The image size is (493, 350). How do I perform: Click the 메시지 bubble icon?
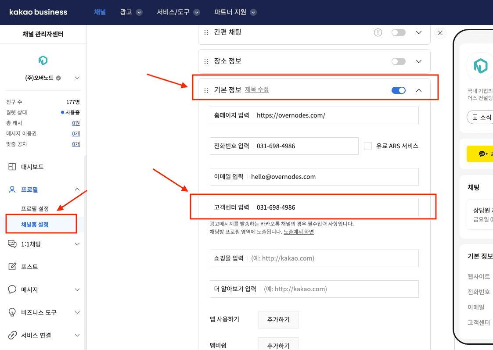coord(12,289)
